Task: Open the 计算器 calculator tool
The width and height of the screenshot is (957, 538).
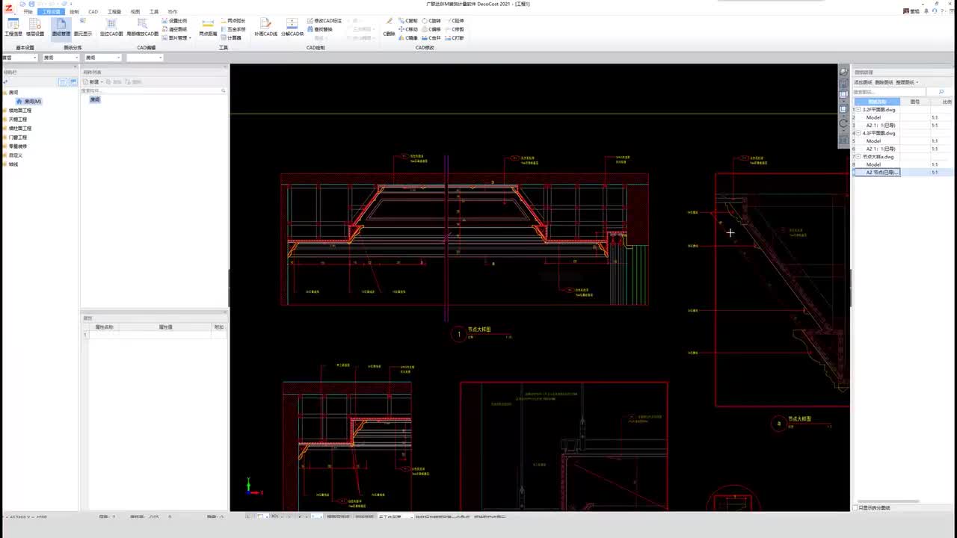Action: (233, 37)
